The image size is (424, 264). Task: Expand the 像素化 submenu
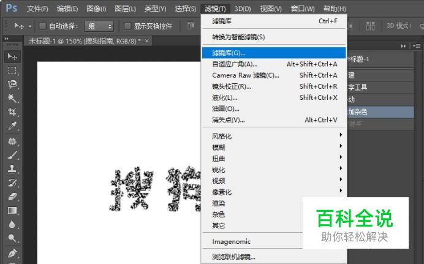pos(274,192)
